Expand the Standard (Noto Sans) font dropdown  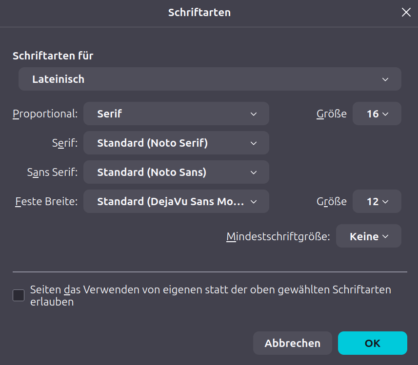(176, 173)
